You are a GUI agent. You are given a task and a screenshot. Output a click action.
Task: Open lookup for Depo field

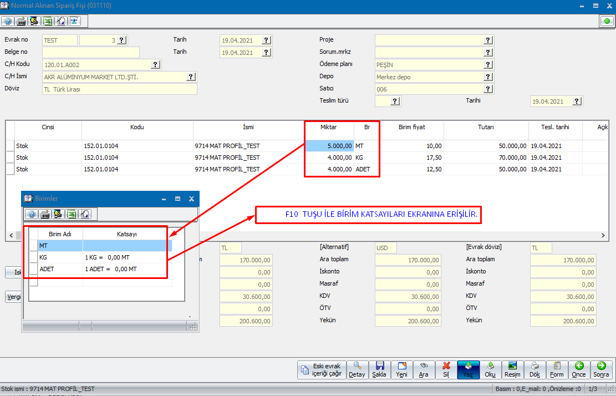tap(488, 77)
